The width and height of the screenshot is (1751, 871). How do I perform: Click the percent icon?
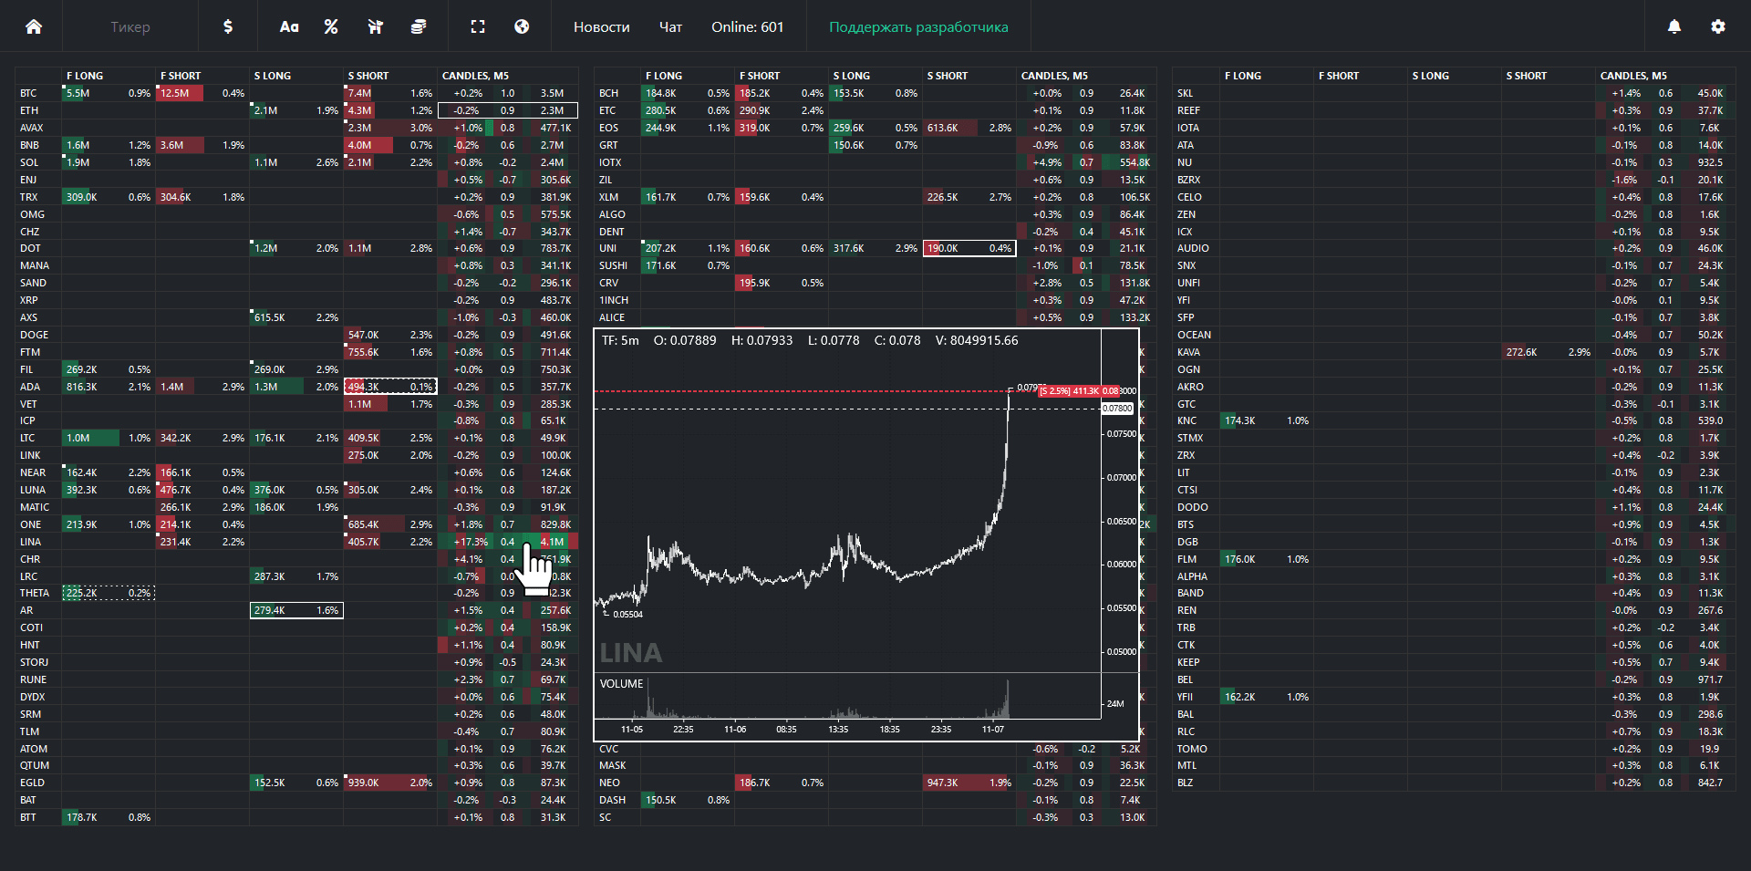(331, 26)
